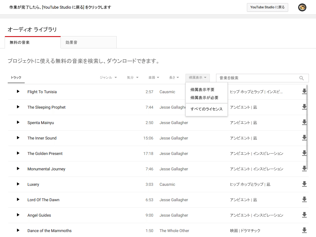The height and width of the screenshot is (237, 316).
Task: Play The Sleeping Prophet track
Action: [18, 107]
